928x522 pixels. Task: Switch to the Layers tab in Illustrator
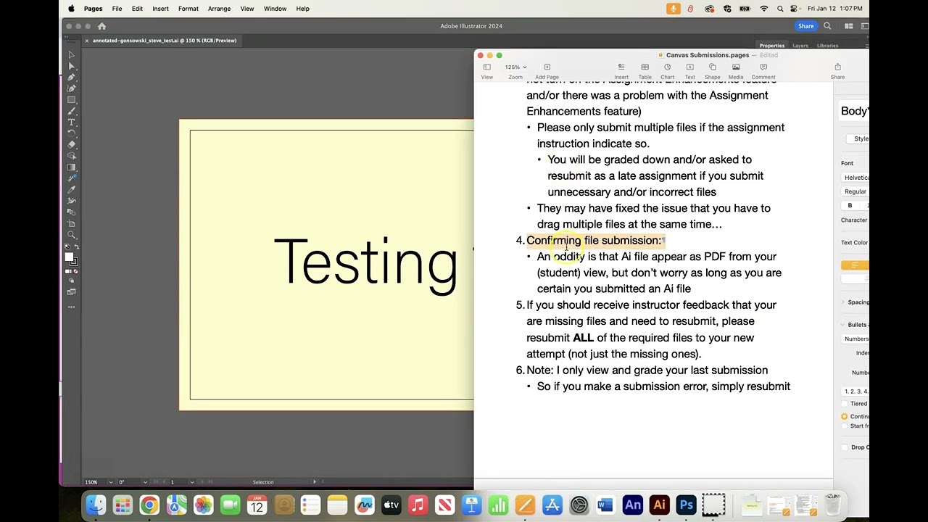[800, 46]
